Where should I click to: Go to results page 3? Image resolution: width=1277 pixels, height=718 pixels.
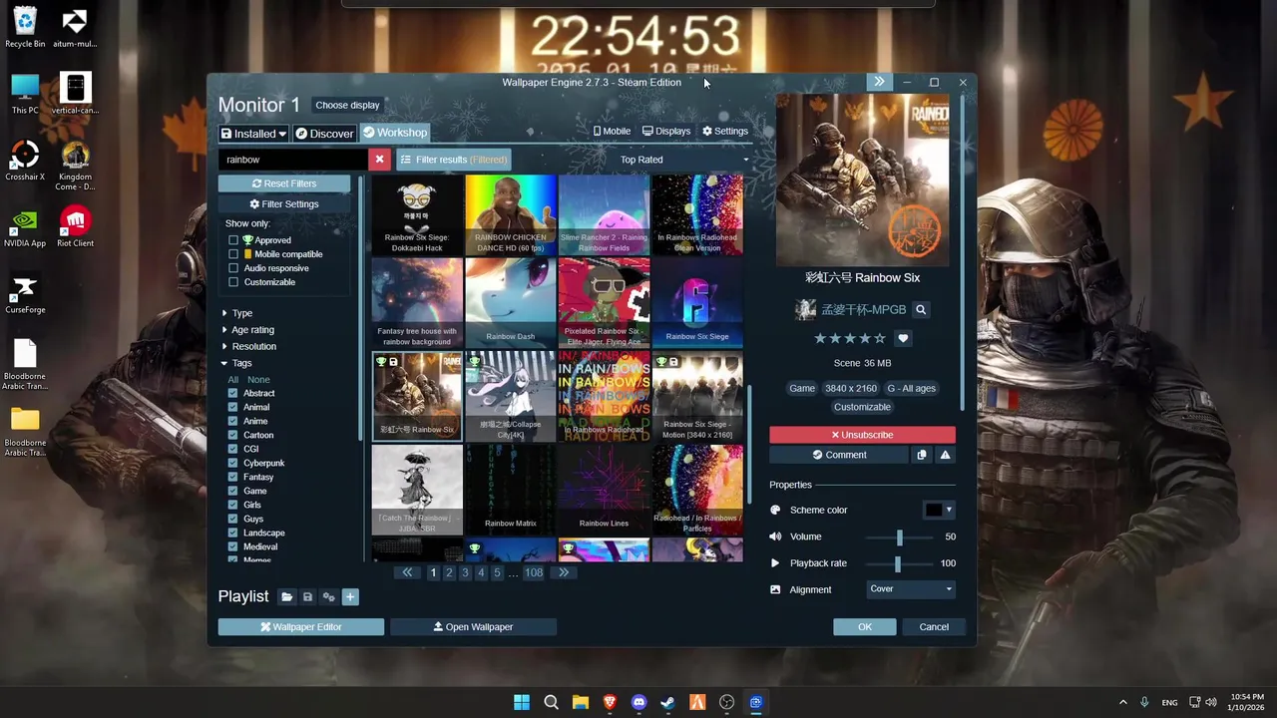point(465,572)
